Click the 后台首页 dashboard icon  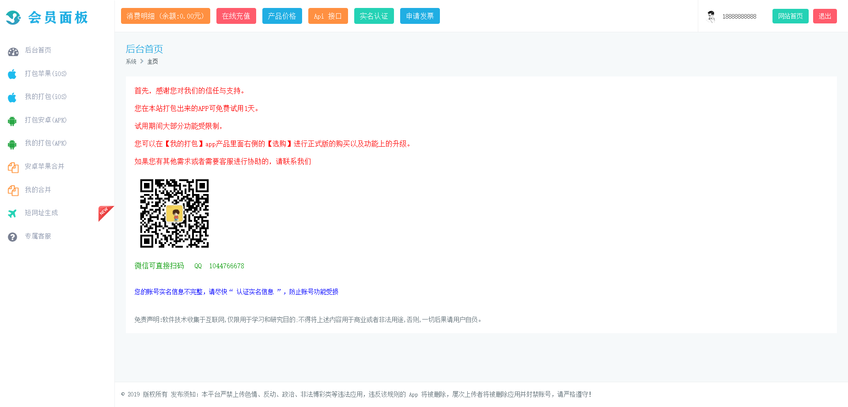point(12,51)
